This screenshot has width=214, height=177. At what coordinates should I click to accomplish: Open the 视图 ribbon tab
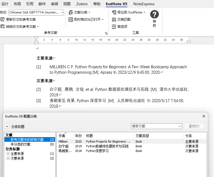pos(67,4)
